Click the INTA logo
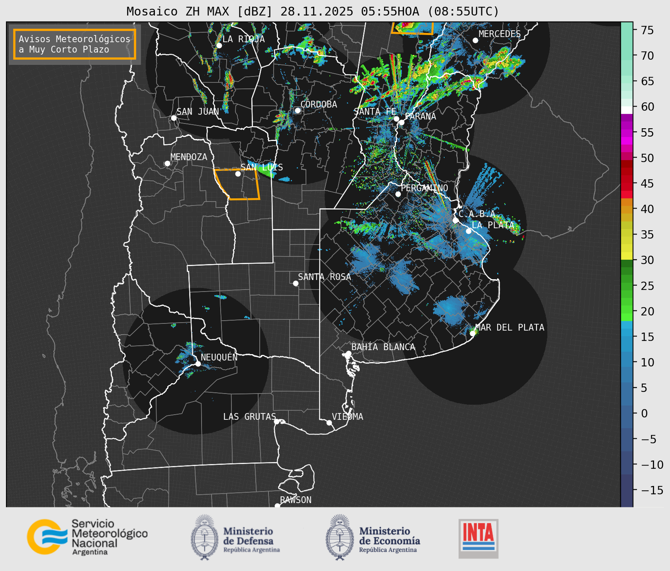Screen dimensions: 670x571 tap(478, 538)
